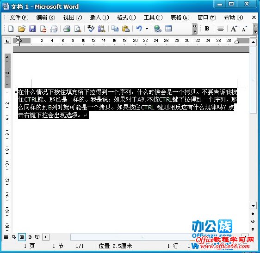Minimize the Word window
This screenshot has width=260, height=253.
pyautogui.click(x=220, y=4)
